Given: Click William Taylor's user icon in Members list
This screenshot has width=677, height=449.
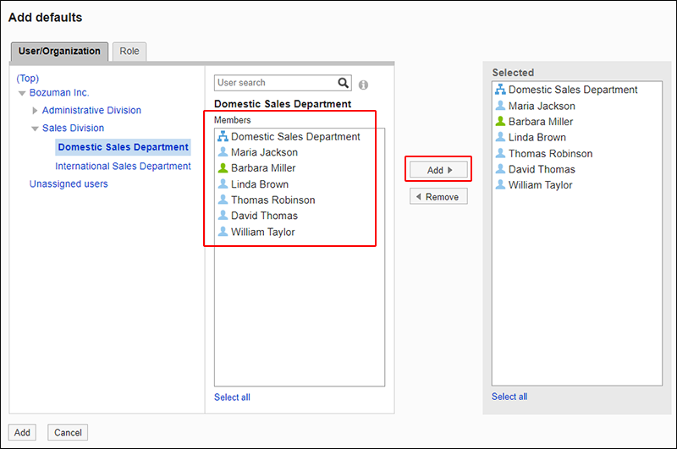Looking at the screenshot, I should [x=223, y=232].
